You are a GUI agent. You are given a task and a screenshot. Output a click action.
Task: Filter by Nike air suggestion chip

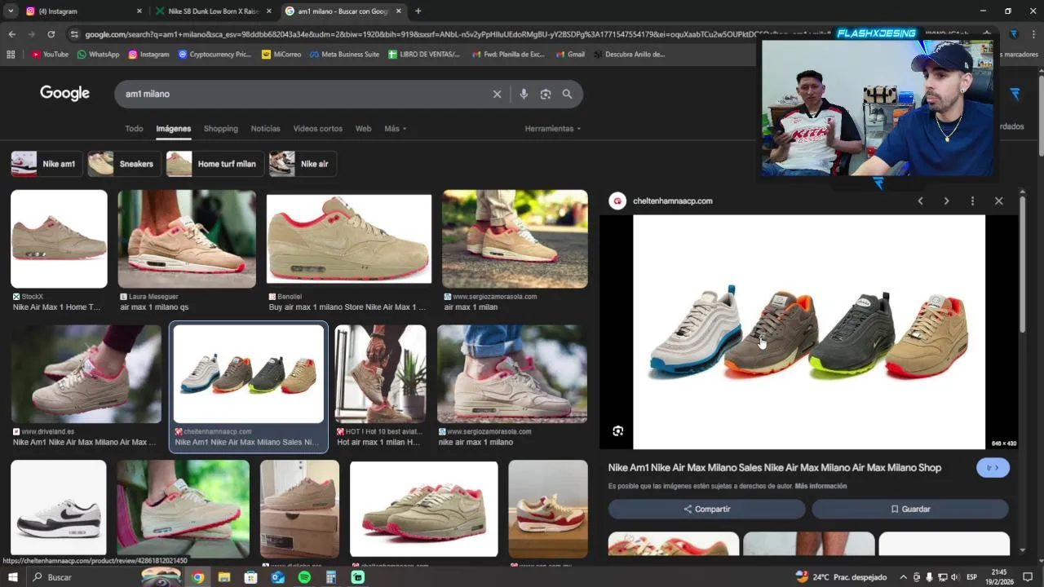pos(303,164)
